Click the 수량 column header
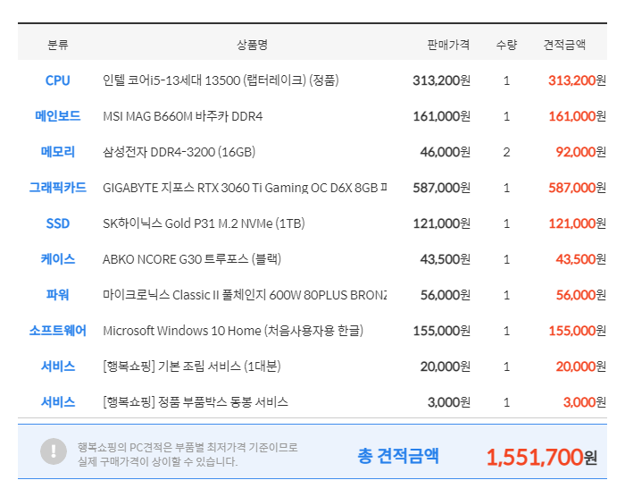This screenshot has width=625, height=497. pos(506,45)
